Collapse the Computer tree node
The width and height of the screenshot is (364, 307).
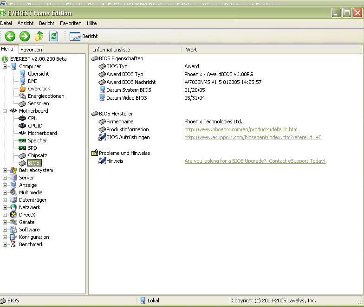[5, 67]
